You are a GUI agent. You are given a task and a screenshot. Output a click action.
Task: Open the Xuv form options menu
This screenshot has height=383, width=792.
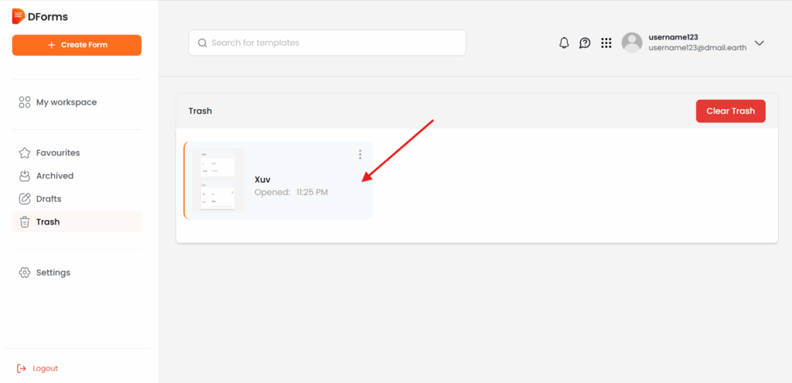point(360,155)
